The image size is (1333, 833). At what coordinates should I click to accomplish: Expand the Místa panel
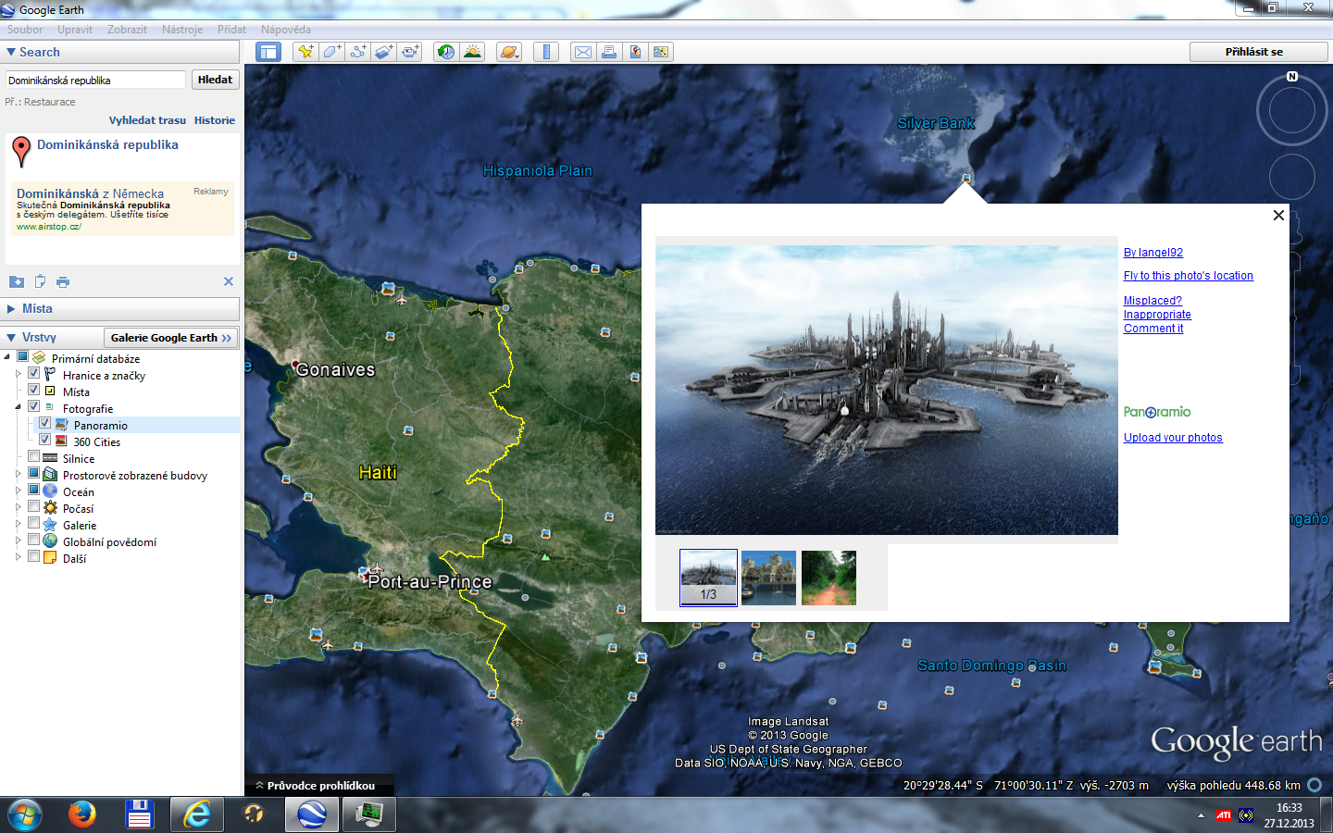[120, 309]
